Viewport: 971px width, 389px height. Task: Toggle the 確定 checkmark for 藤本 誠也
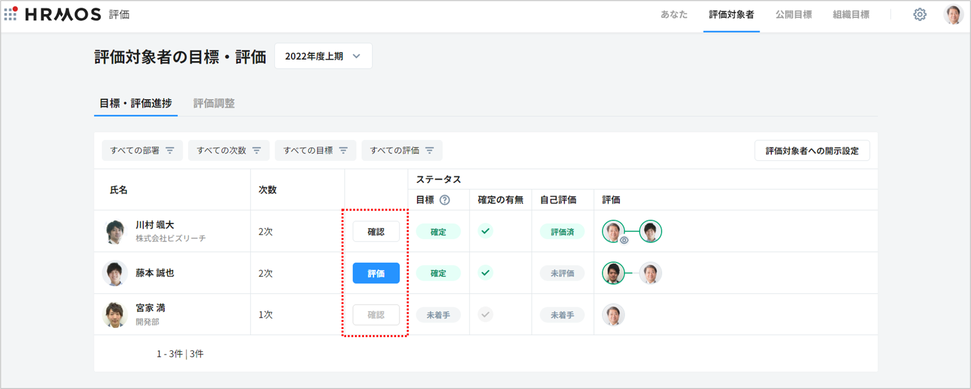point(485,273)
